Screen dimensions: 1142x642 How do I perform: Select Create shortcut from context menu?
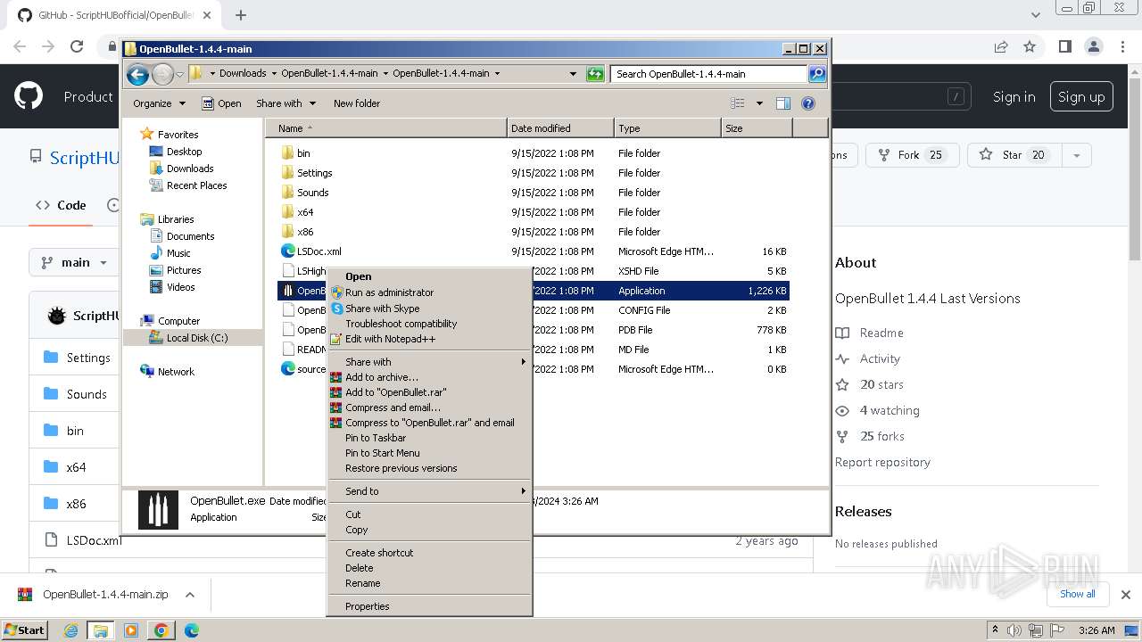click(430, 553)
